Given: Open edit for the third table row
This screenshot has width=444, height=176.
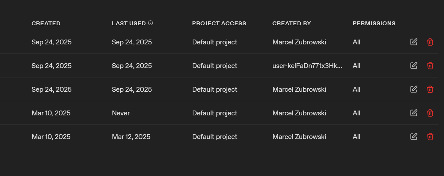Looking at the screenshot, I should tap(414, 89).
